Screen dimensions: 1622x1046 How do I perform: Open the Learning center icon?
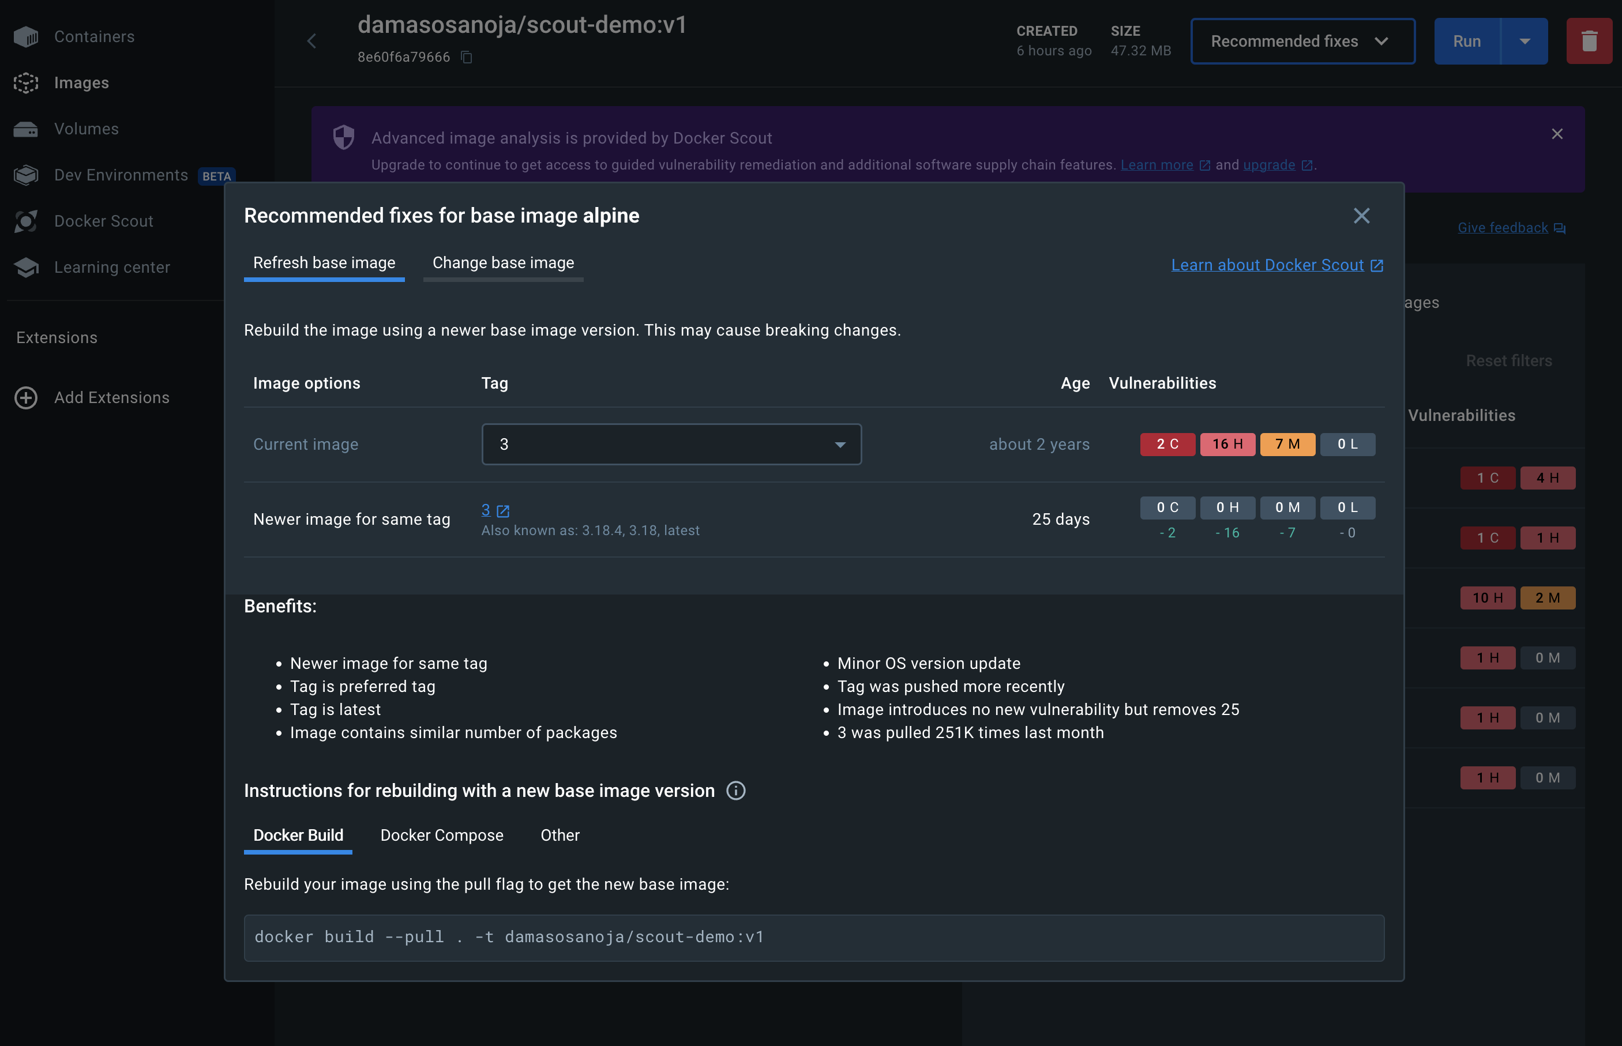26,268
